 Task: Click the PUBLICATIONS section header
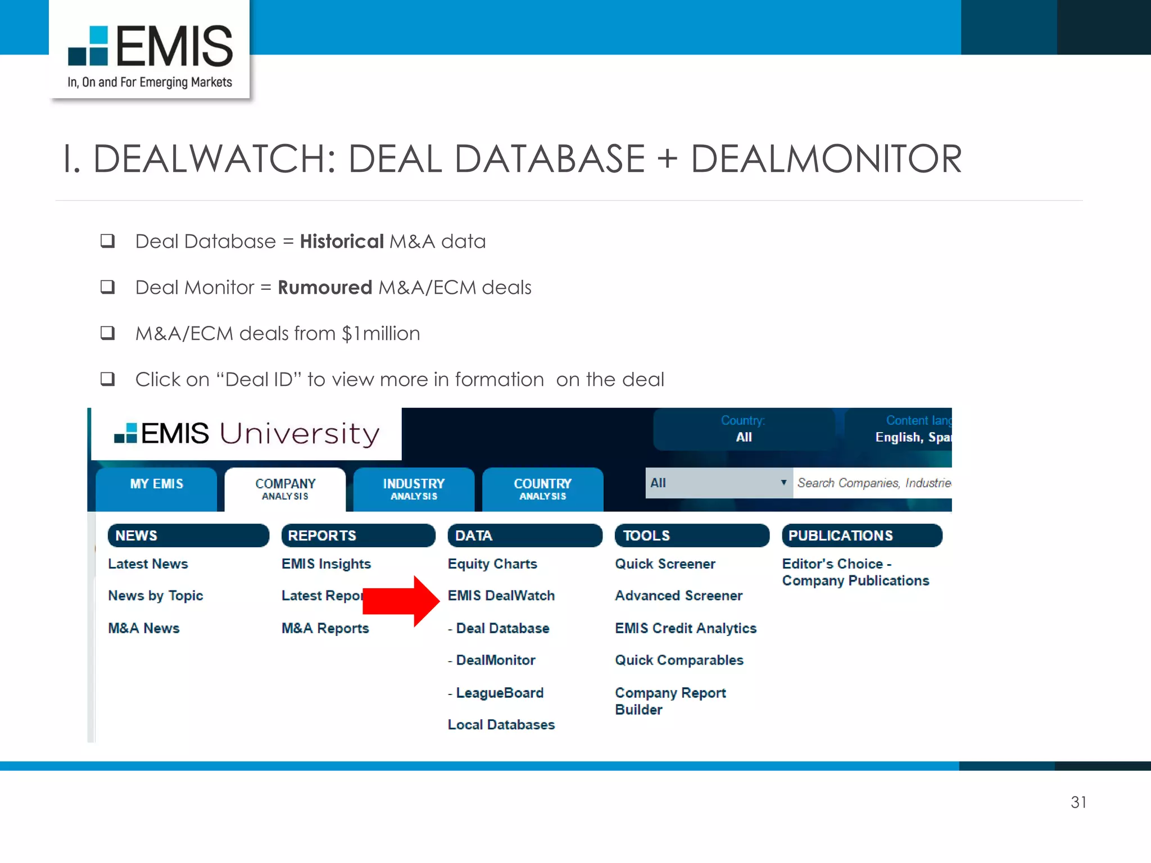coord(862,535)
